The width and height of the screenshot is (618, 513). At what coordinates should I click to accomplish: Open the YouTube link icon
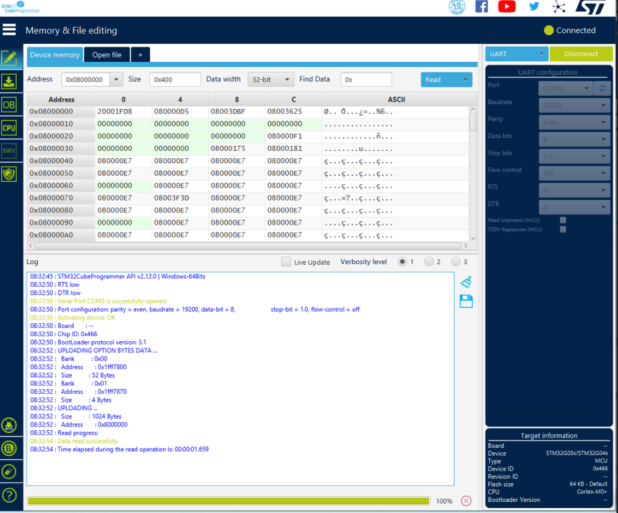[x=507, y=7]
